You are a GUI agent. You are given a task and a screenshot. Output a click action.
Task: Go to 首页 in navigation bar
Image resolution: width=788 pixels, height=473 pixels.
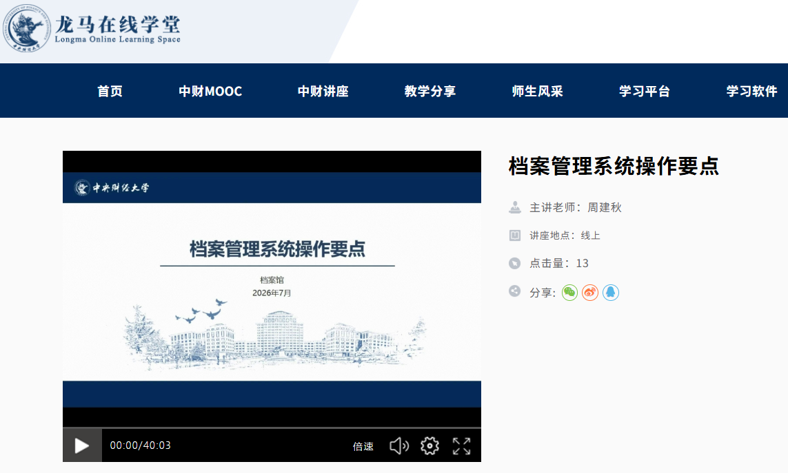110,91
